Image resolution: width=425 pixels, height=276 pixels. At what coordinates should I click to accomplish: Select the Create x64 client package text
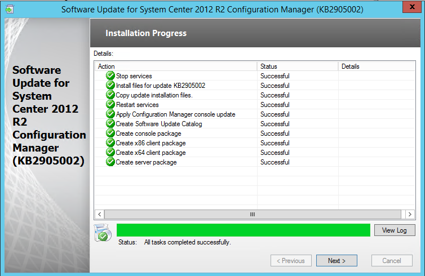[150, 153]
